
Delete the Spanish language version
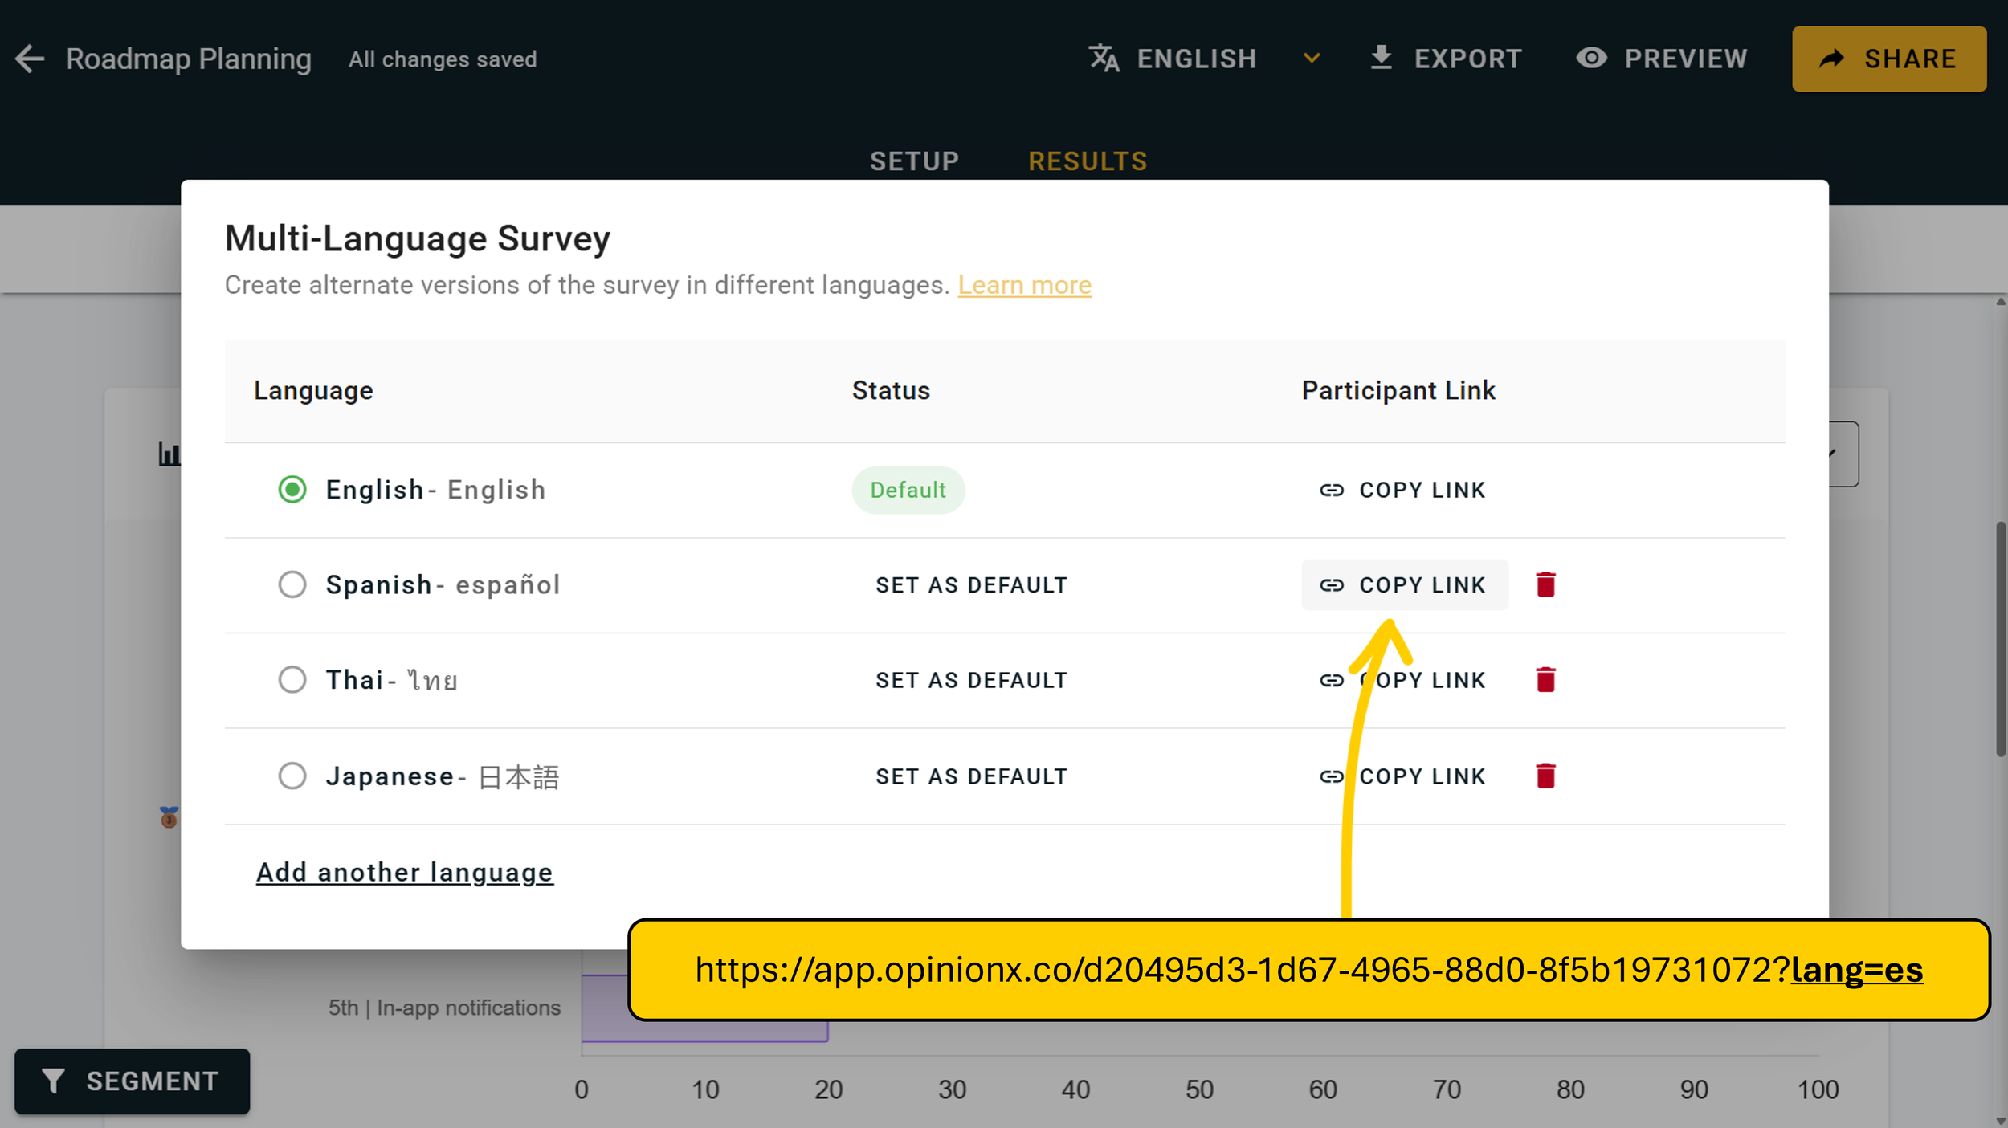click(1545, 584)
